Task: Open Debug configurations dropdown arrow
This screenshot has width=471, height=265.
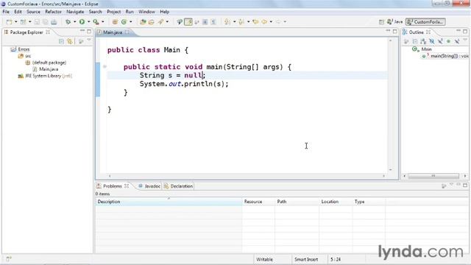Action: (74, 22)
